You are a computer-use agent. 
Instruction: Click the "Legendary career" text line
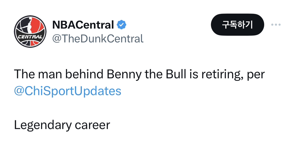tap(62, 125)
